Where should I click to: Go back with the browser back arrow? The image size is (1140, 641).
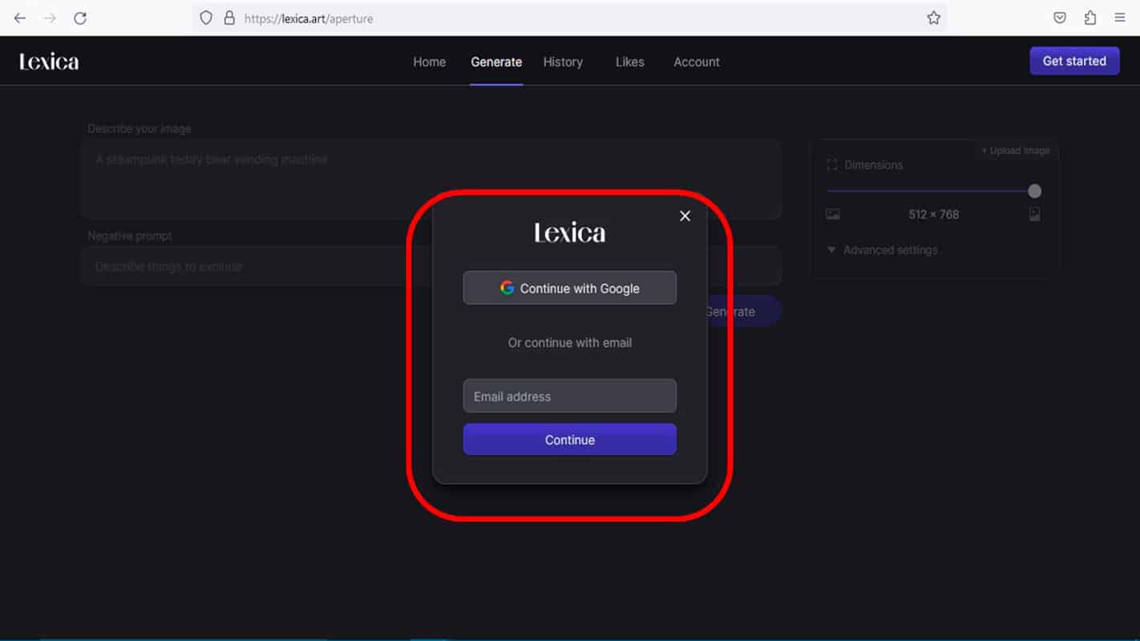pyautogui.click(x=20, y=18)
